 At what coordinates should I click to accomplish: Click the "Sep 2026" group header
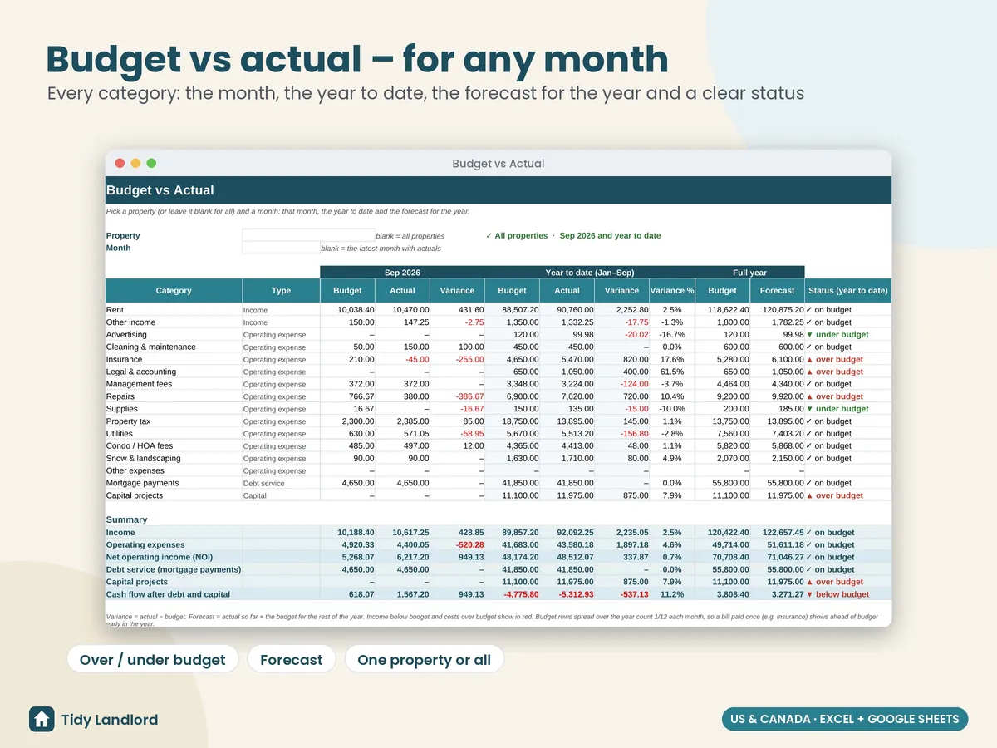point(402,272)
